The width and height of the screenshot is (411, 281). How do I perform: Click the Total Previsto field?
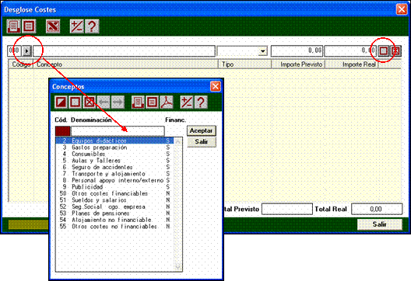[x=287, y=209]
